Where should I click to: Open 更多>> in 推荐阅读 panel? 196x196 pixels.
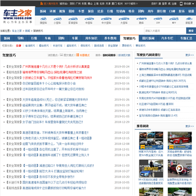(x=189, y=126)
